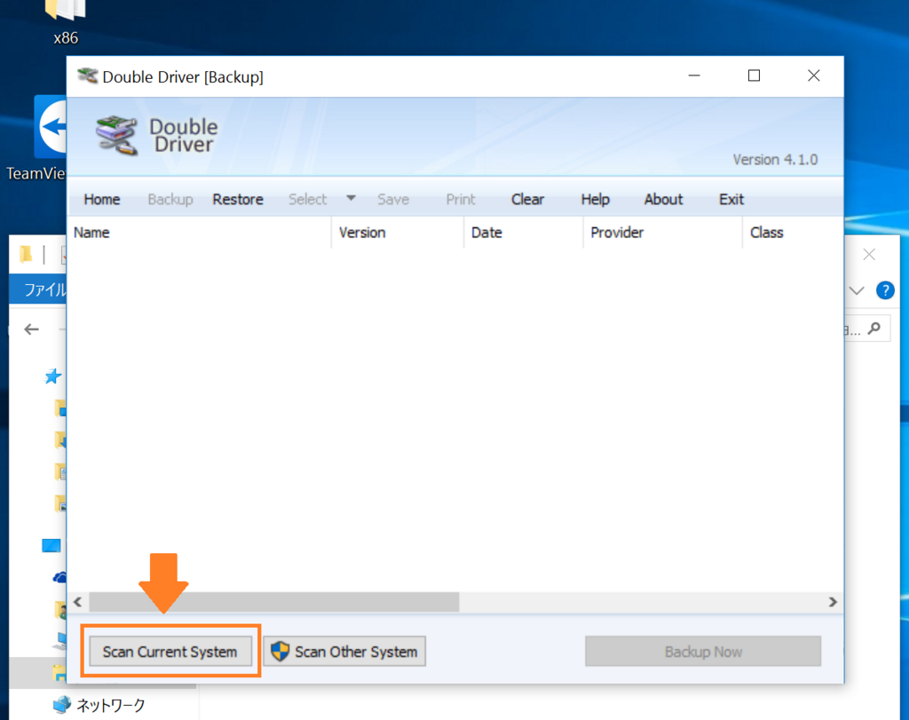Image resolution: width=909 pixels, height=720 pixels.
Task: Click the OneDrive cloud icon in Explorer
Action: point(59,577)
